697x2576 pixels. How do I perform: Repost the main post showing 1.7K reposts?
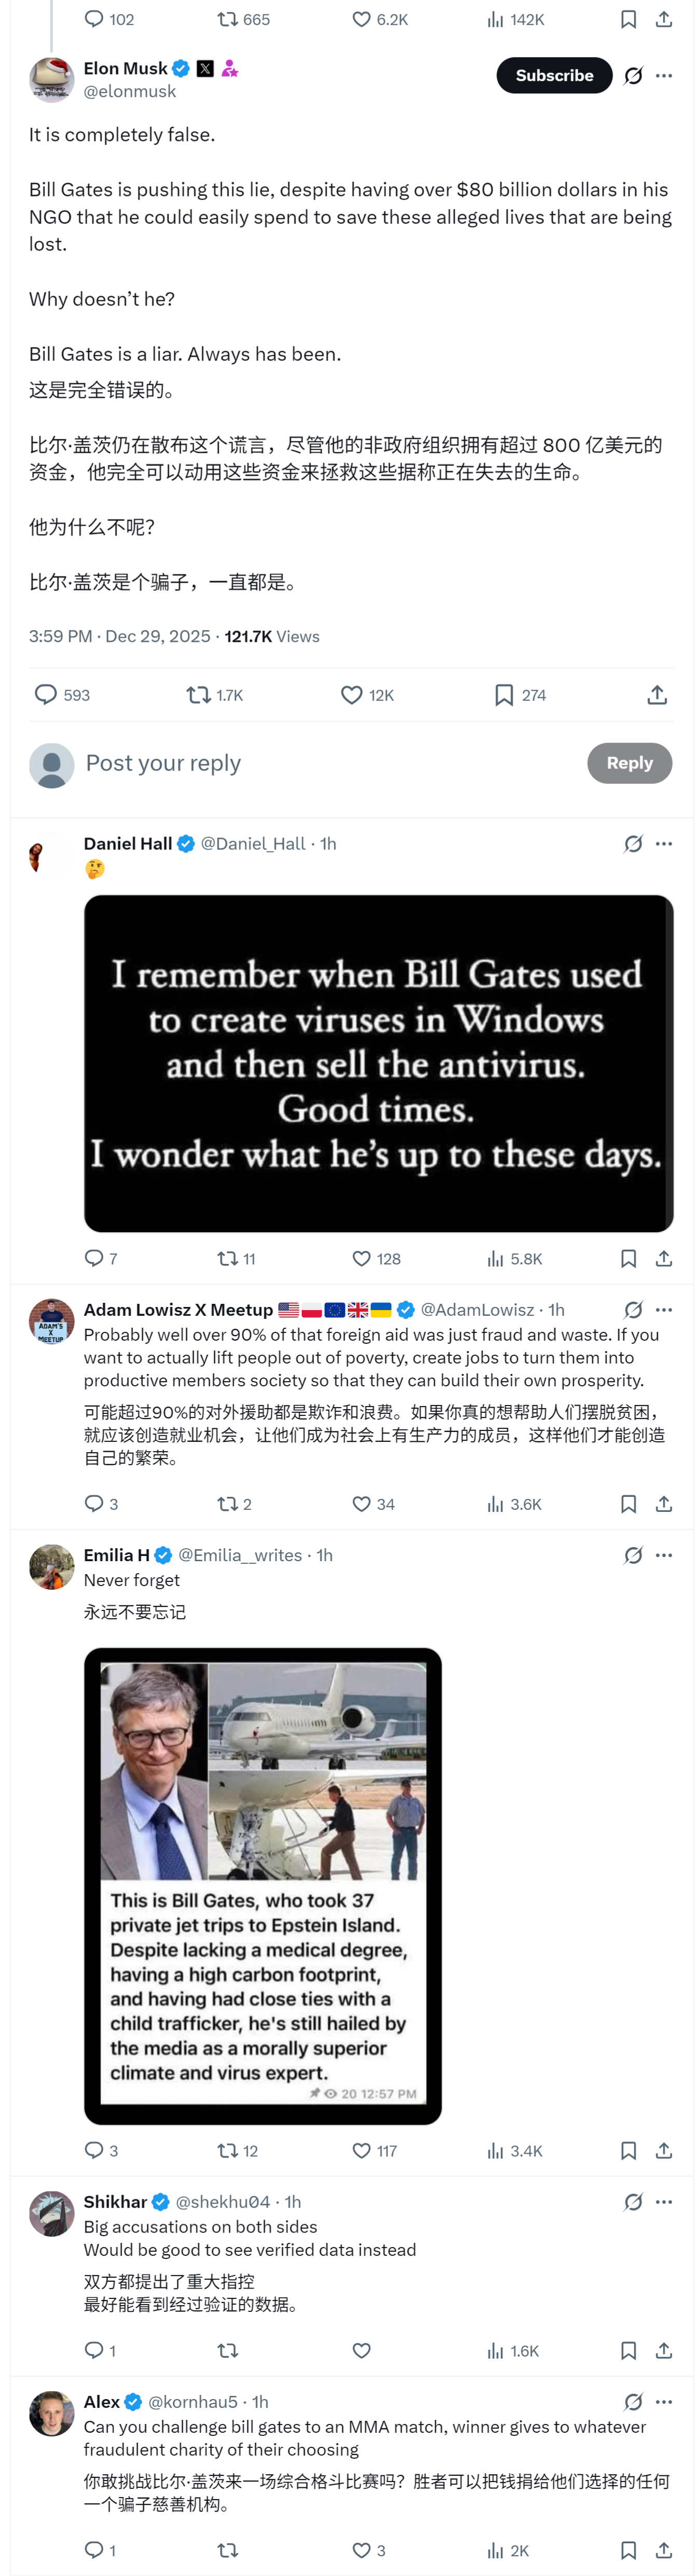198,695
